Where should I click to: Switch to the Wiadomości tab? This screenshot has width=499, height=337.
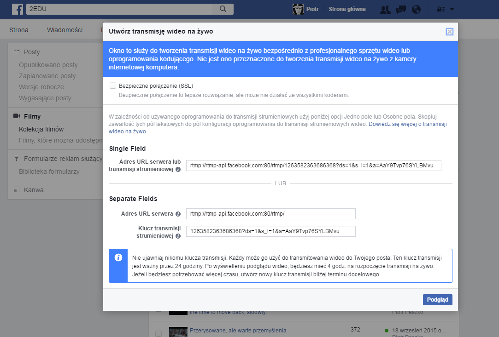point(65,30)
